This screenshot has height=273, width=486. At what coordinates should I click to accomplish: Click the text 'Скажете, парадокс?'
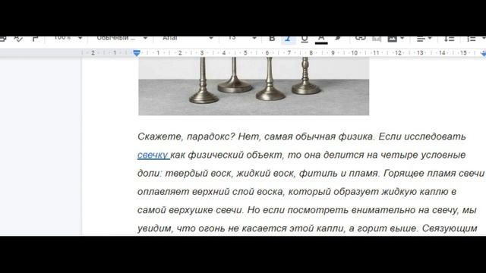tap(186, 136)
